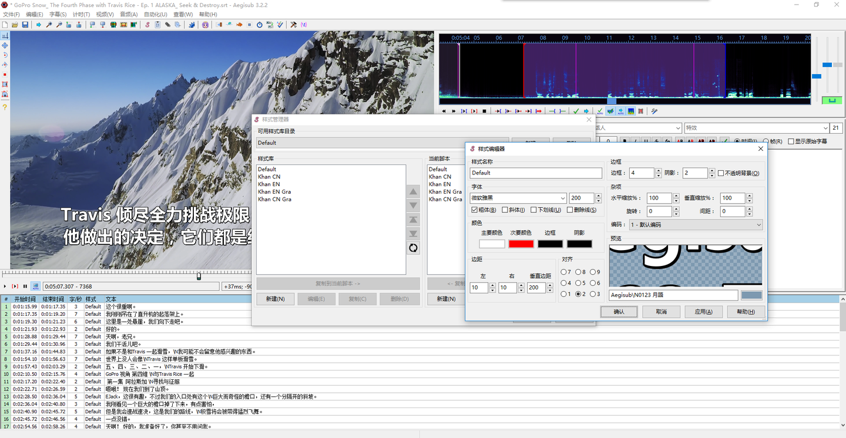Create a new subtitle file via blank page icon
The width and height of the screenshot is (846, 438).
(5, 25)
